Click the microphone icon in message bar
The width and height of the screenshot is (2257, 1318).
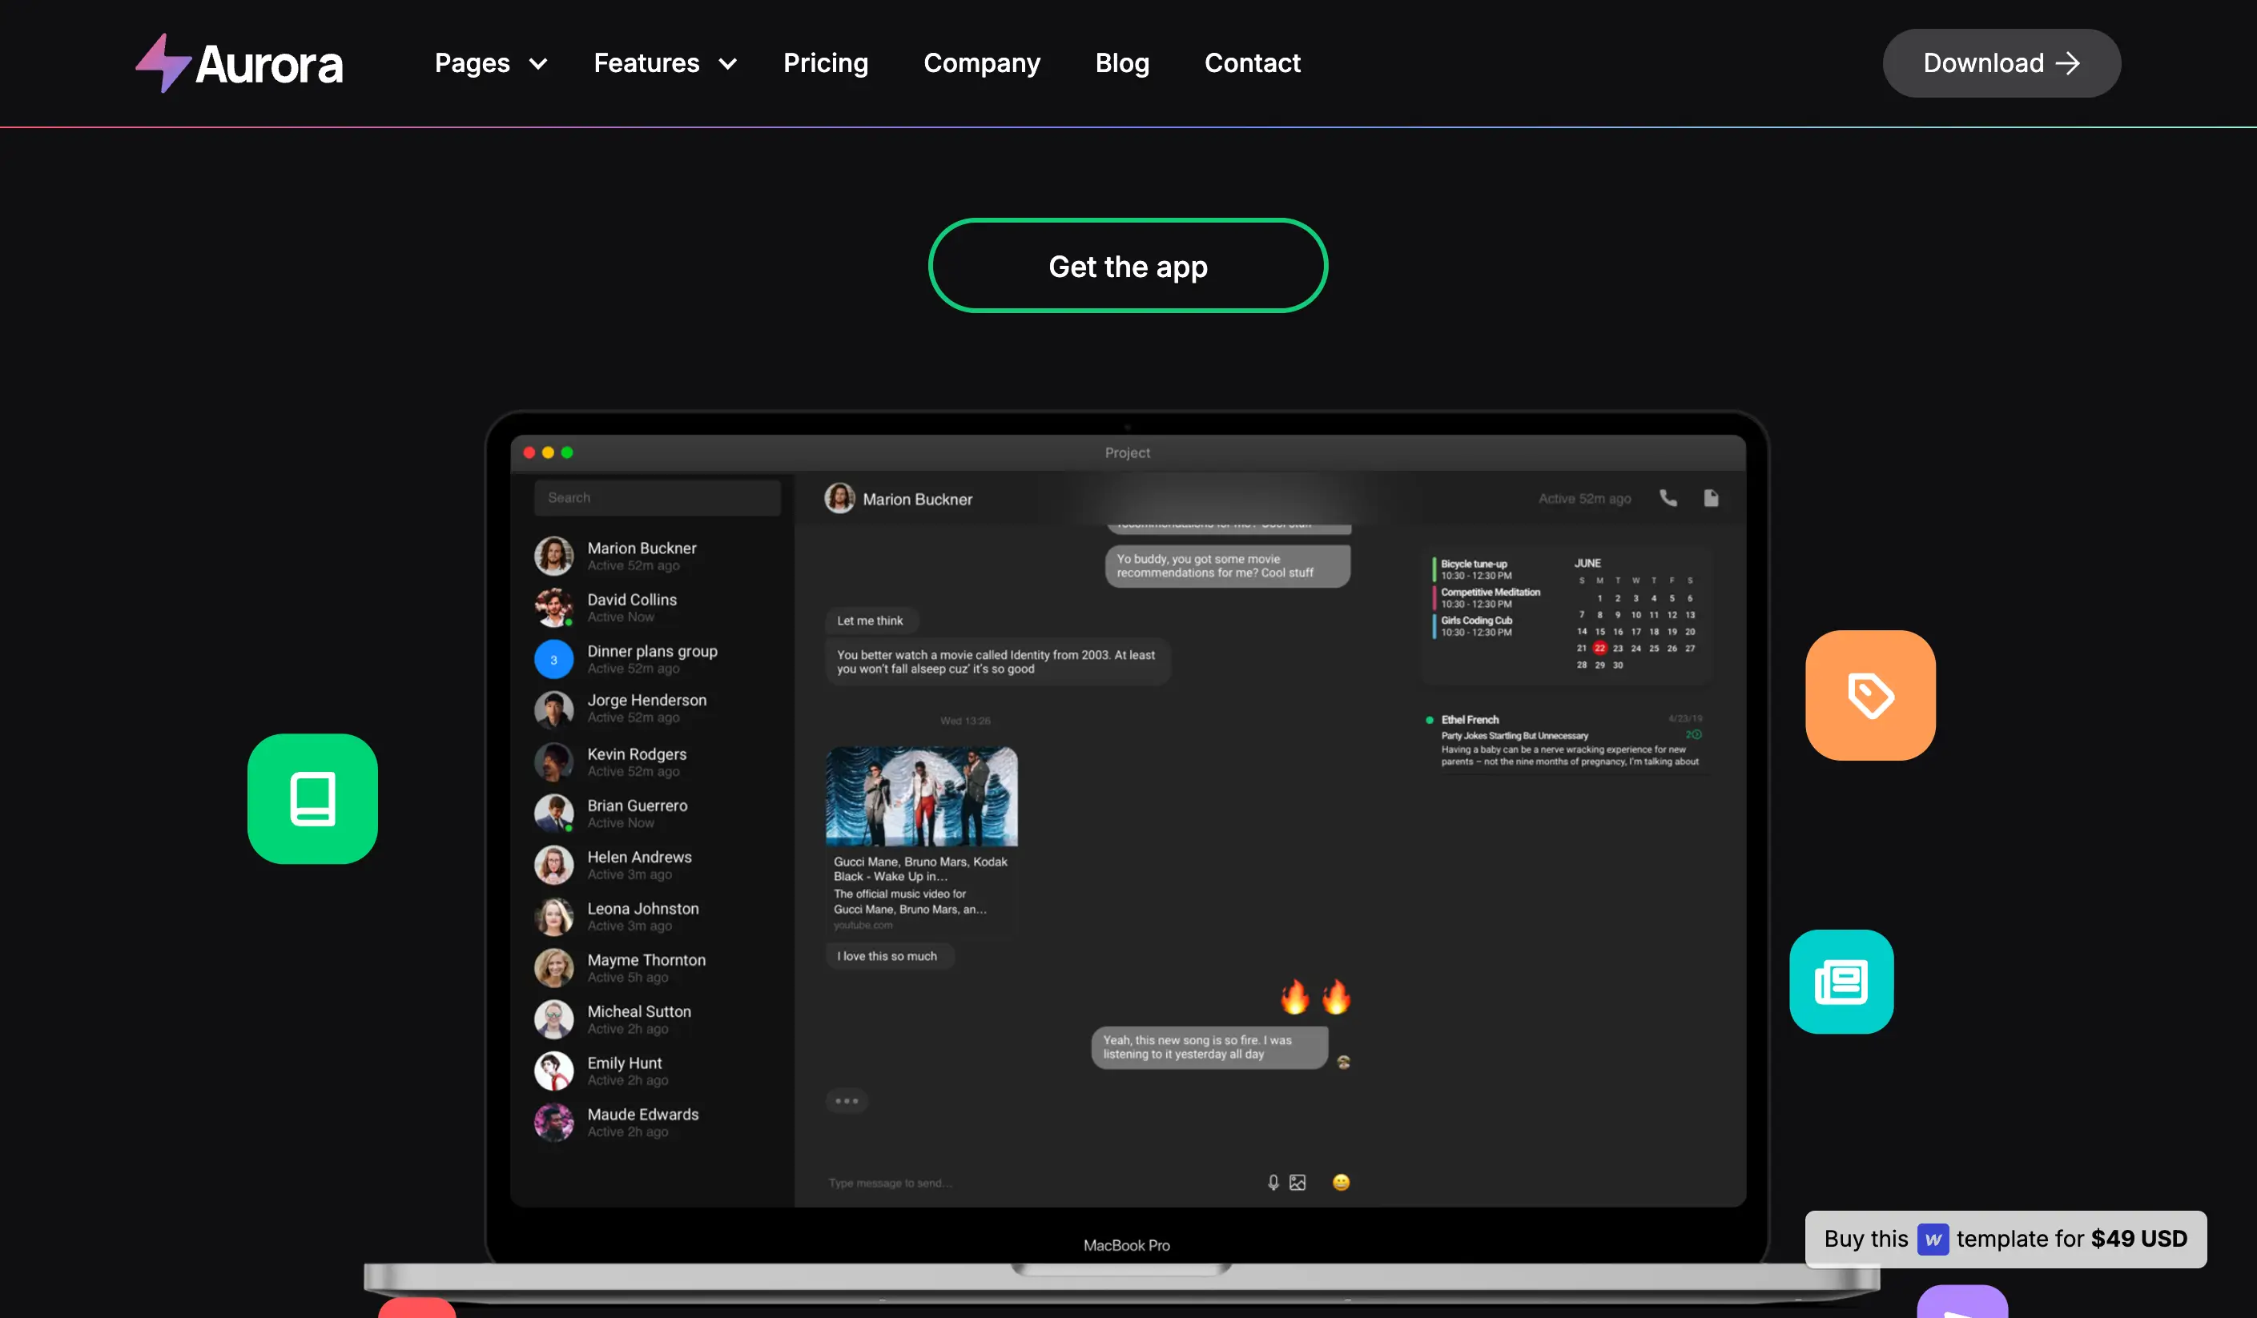[1273, 1183]
